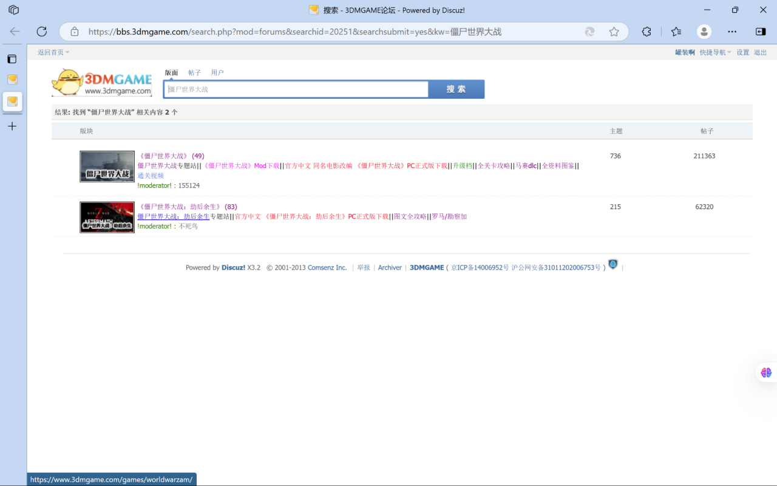Reload the page with refresh icon

click(41, 32)
